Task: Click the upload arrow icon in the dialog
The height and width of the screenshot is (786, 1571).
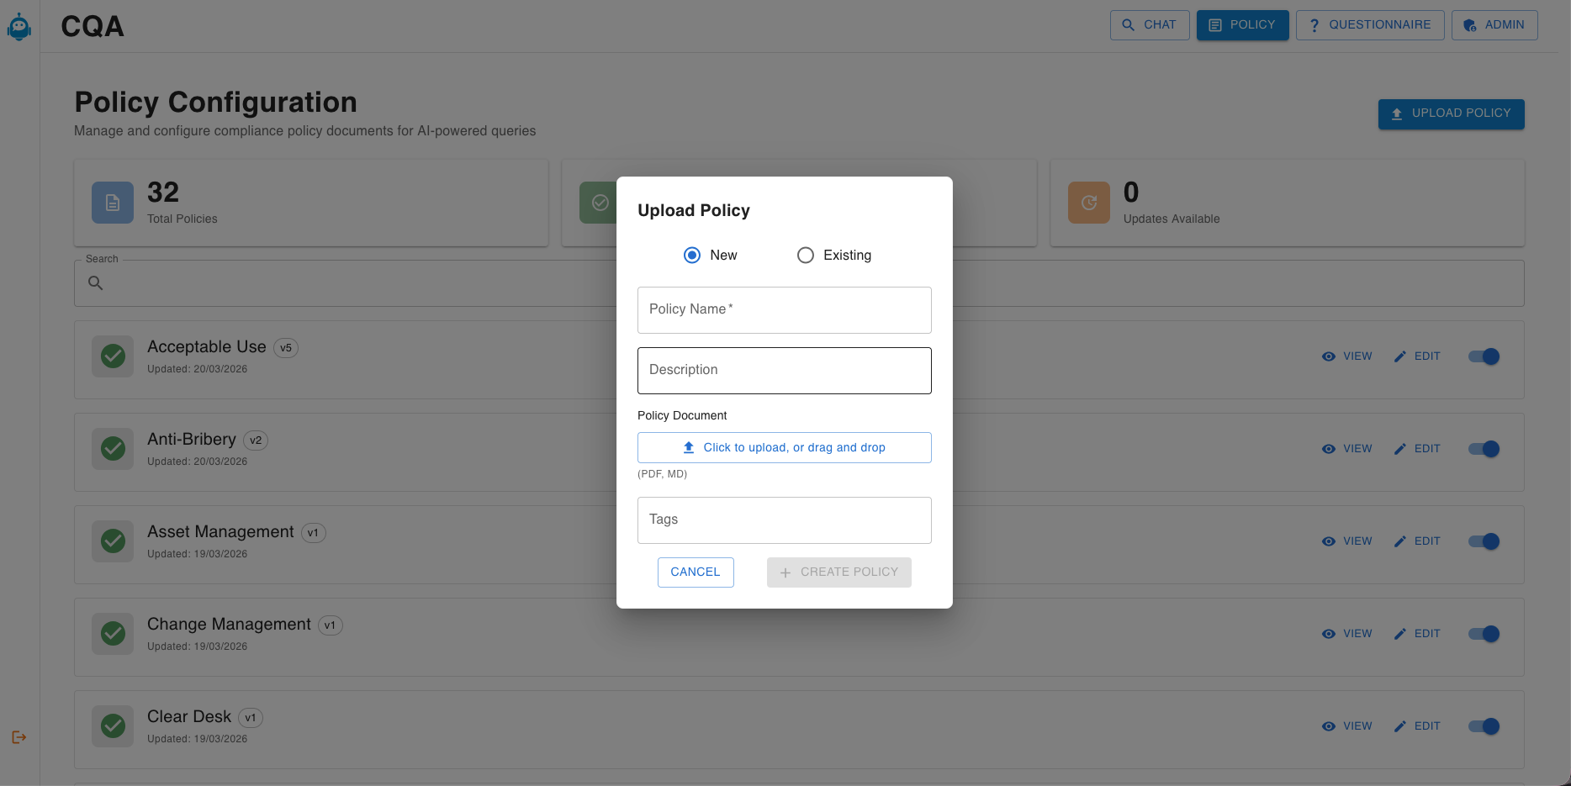Action: point(689,446)
